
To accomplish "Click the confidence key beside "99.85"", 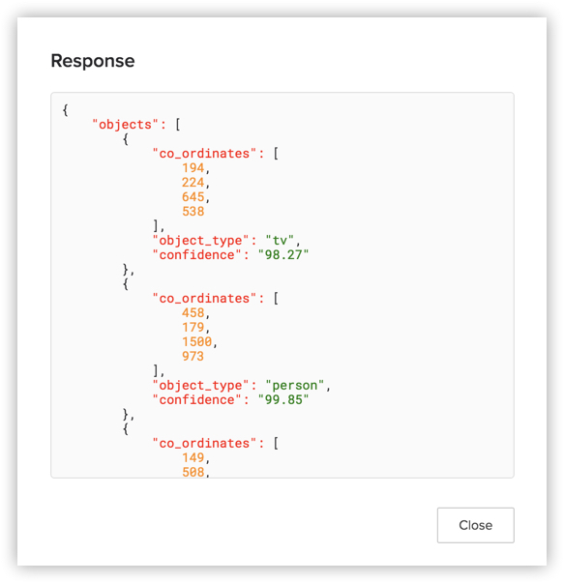I will [196, 400].
